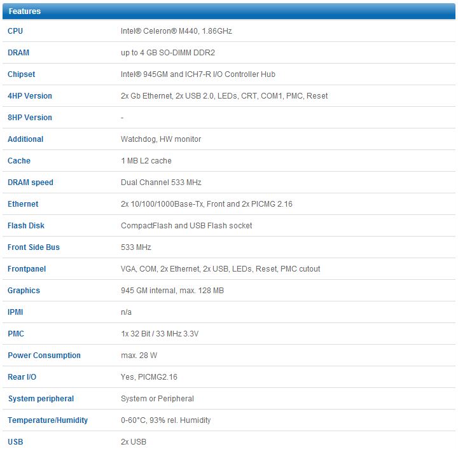Screen dimensions: 458x449
Task: Click 'up to 4 GB SO-DIMM DDR2' value
Action: 168,53
